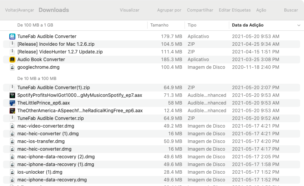
Task: Toggle sort order chevron in Data da Adição
Action: (299, 25)
